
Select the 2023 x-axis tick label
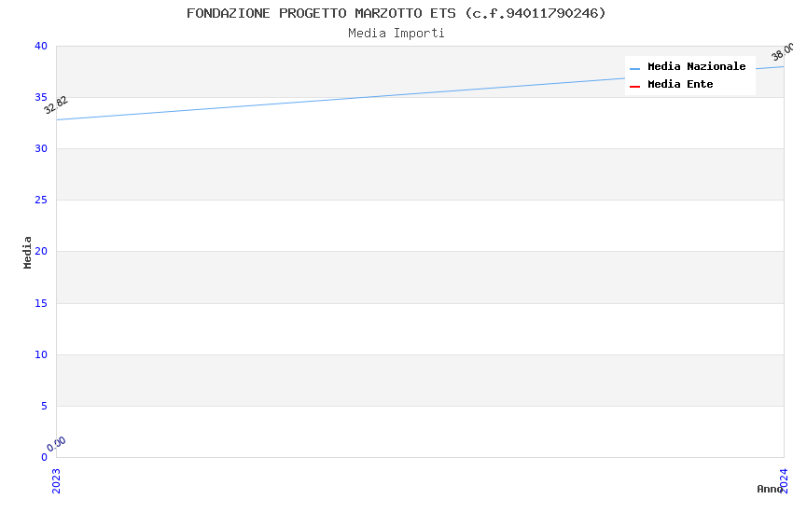pos(56,479)
